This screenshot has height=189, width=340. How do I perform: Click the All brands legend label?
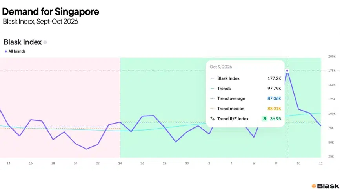[17, 51]
